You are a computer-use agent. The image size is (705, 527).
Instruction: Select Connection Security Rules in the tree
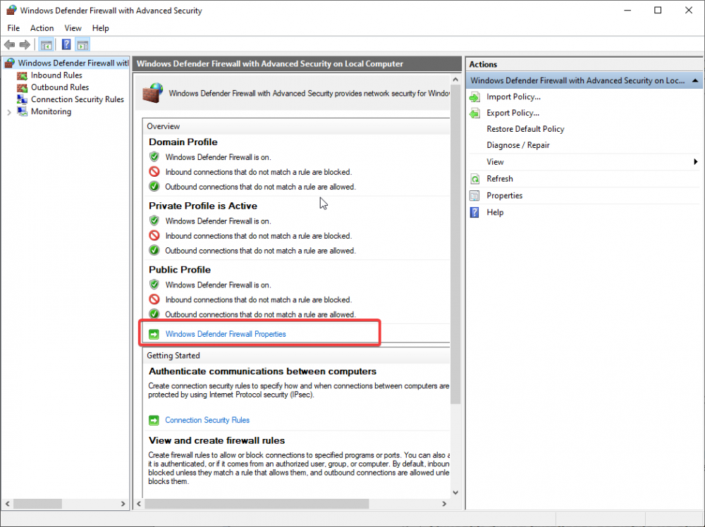click(78, 99)
